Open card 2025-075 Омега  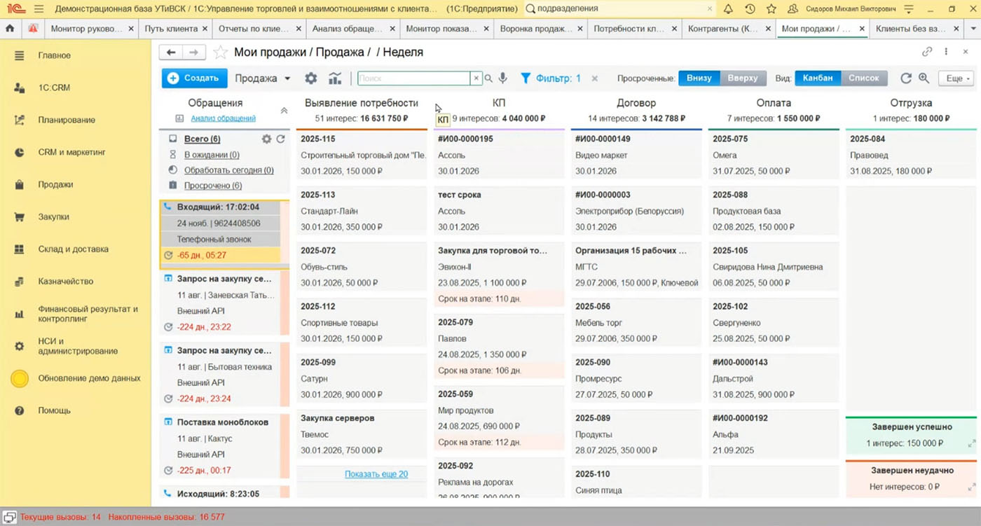coord(774,155)
